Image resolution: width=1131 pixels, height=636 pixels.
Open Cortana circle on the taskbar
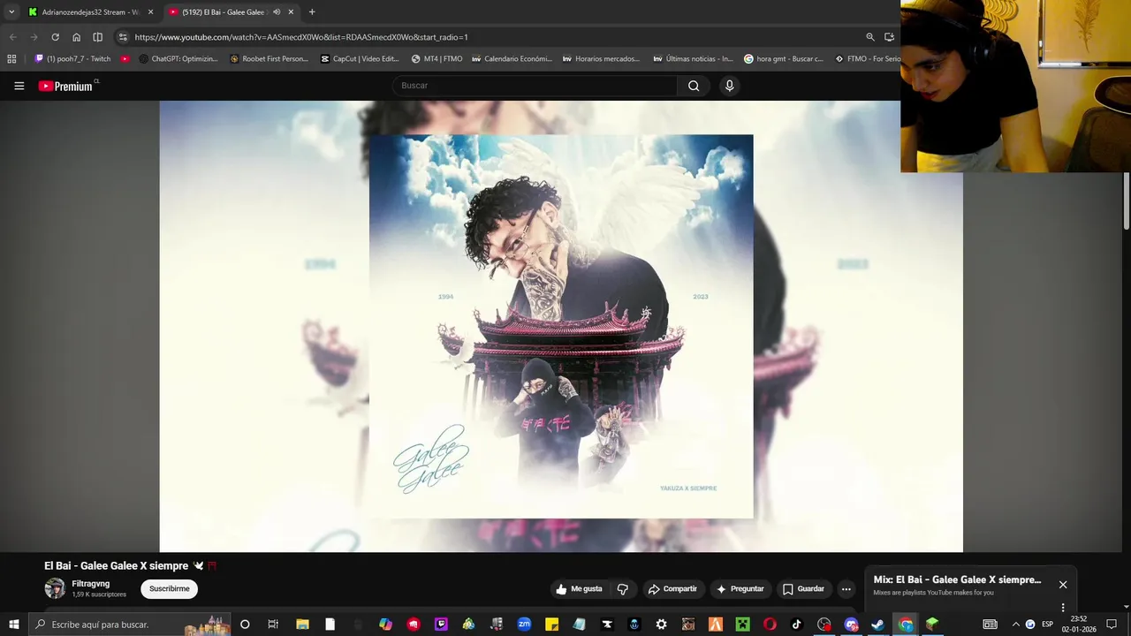[x=245, y=625]
